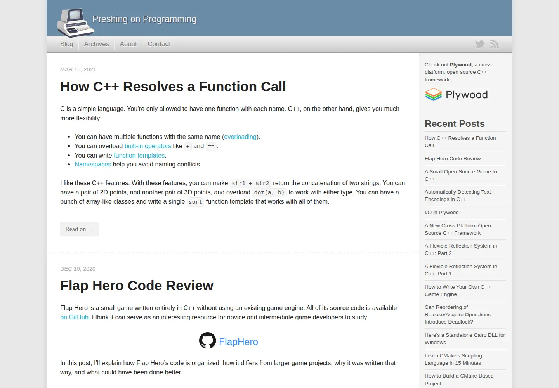Viewport: 559px width, 388px height.
Task: Open the Archives menu item
Action: [96, 44]
